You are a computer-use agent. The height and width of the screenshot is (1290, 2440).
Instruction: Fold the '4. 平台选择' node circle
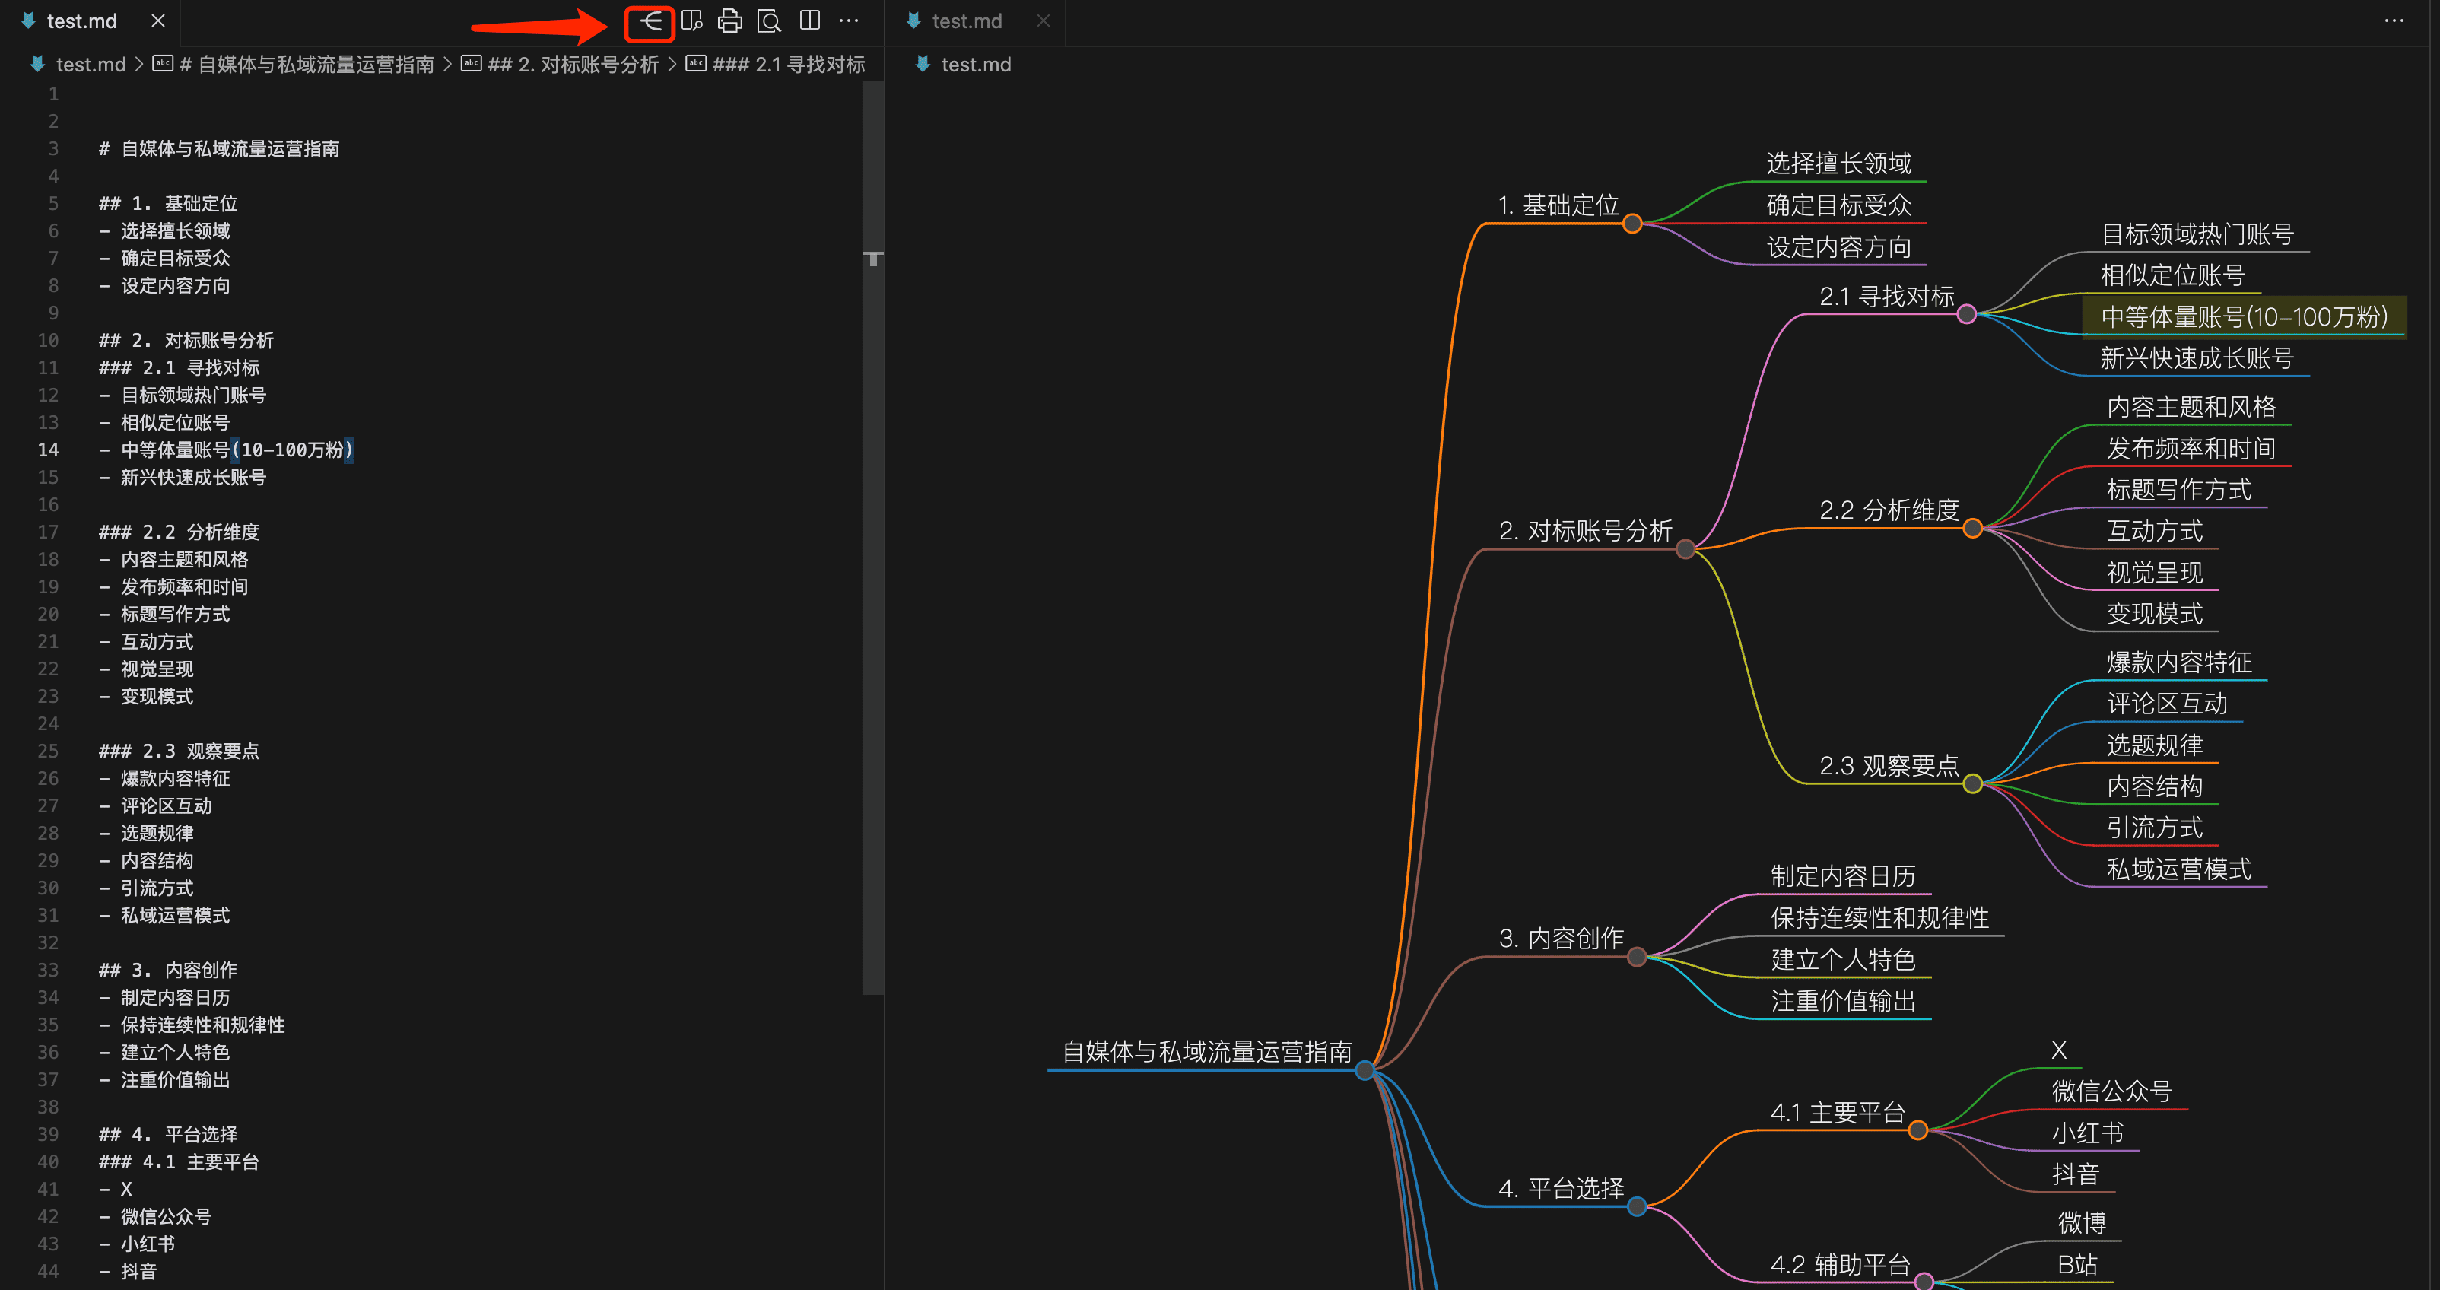click(1636, 1206)
